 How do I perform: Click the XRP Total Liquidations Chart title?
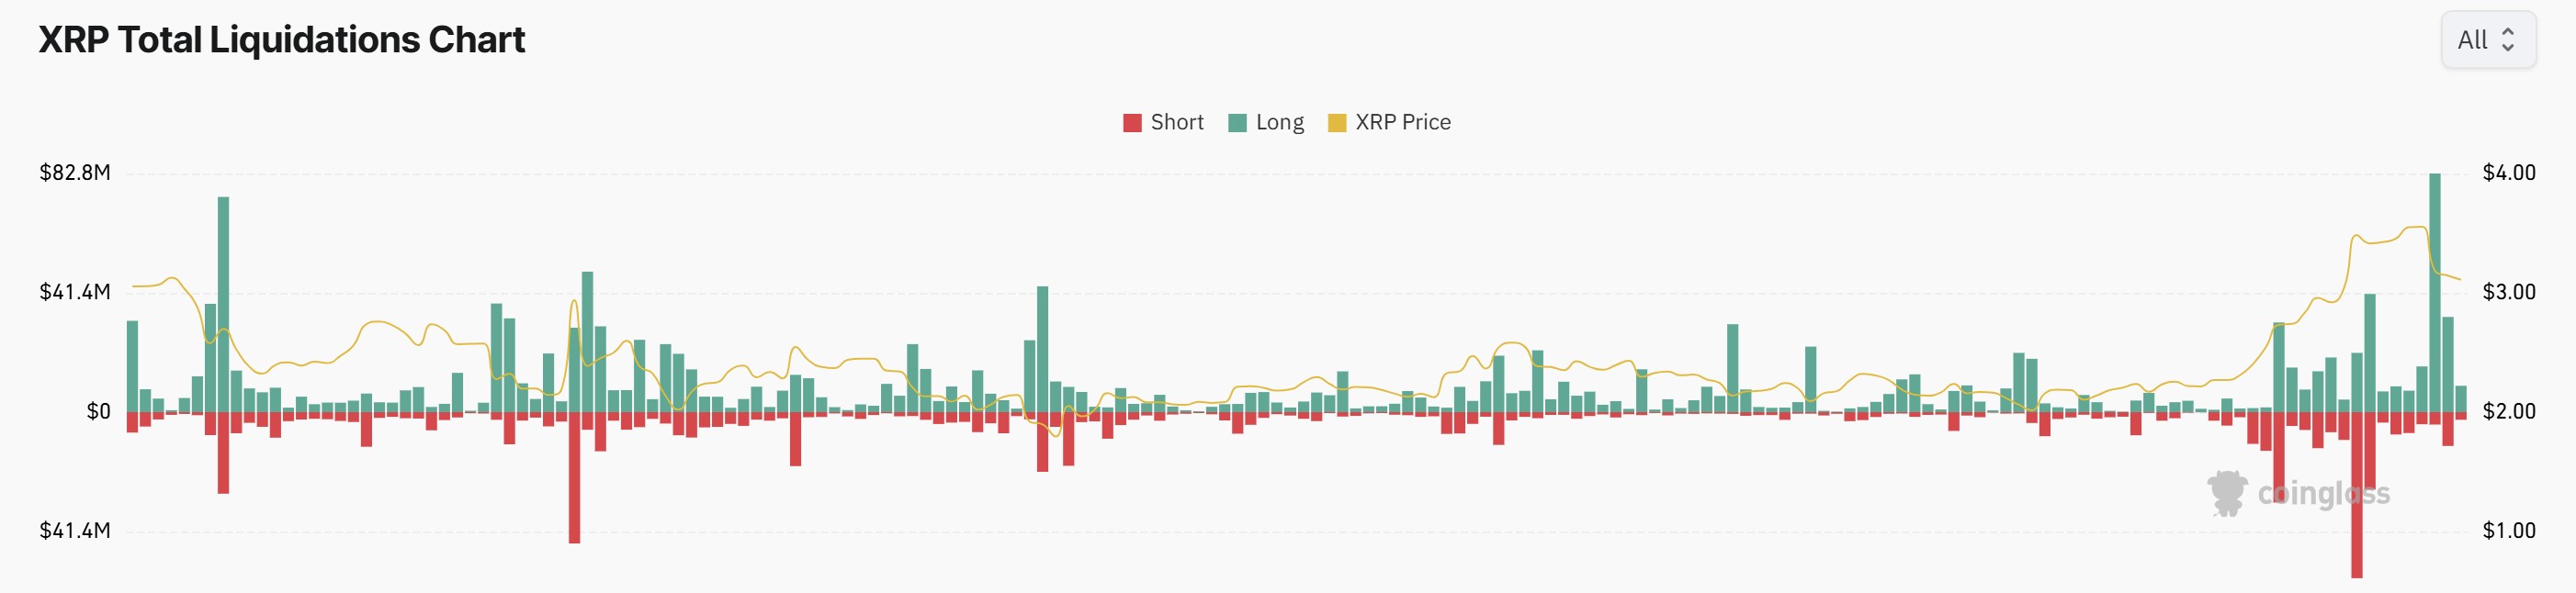281,40
